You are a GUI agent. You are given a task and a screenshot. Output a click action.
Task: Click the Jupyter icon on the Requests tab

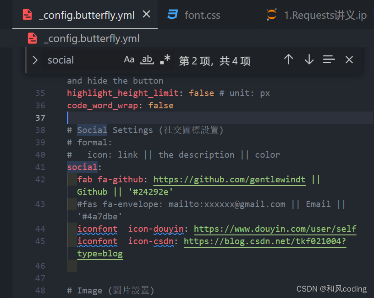(x=271, y=15)
